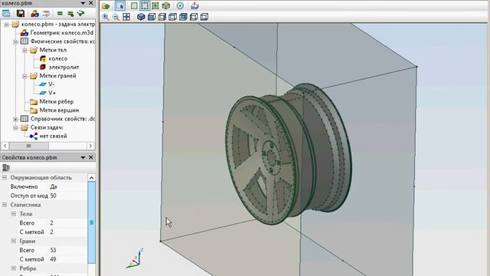Screen dimensions: 490x276
Task: Click the 3D axis triad in the viewport
Action: click(x=135, y=258)
